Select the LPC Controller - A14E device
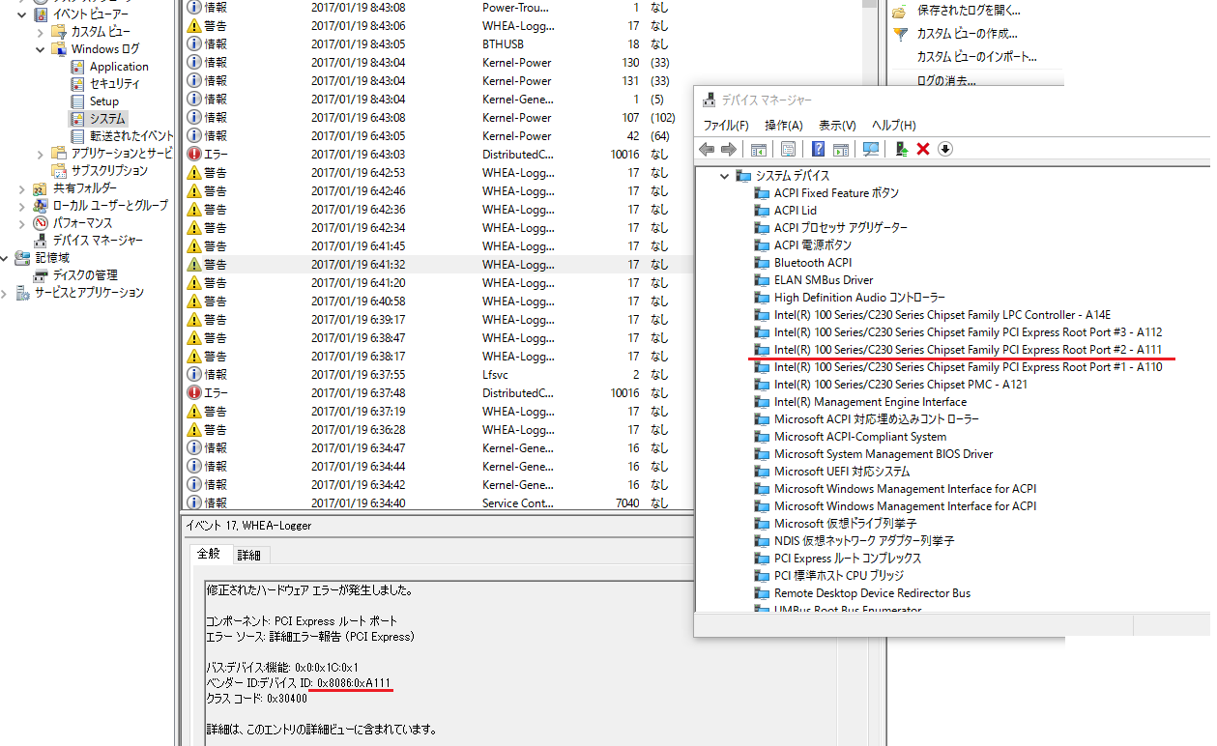1217x746 pixels. pos(942,315)
